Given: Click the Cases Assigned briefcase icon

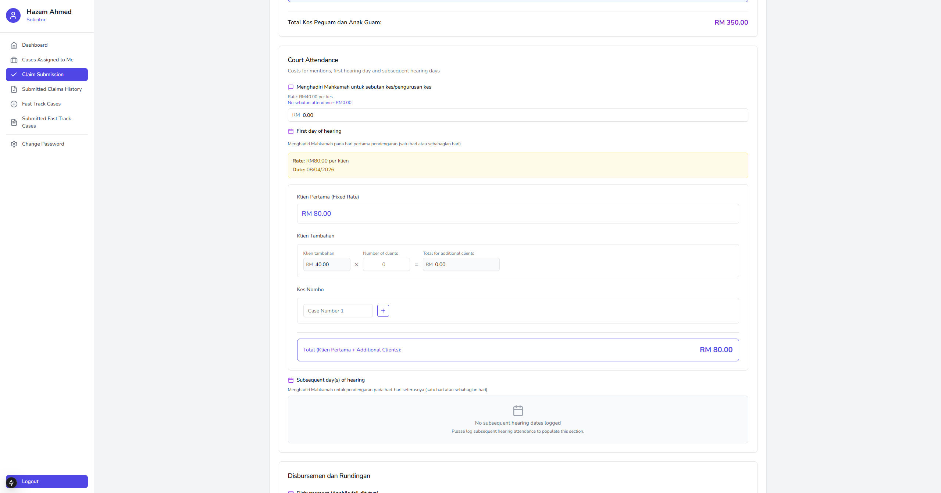Looking at the screenshot, I should 14,60.
